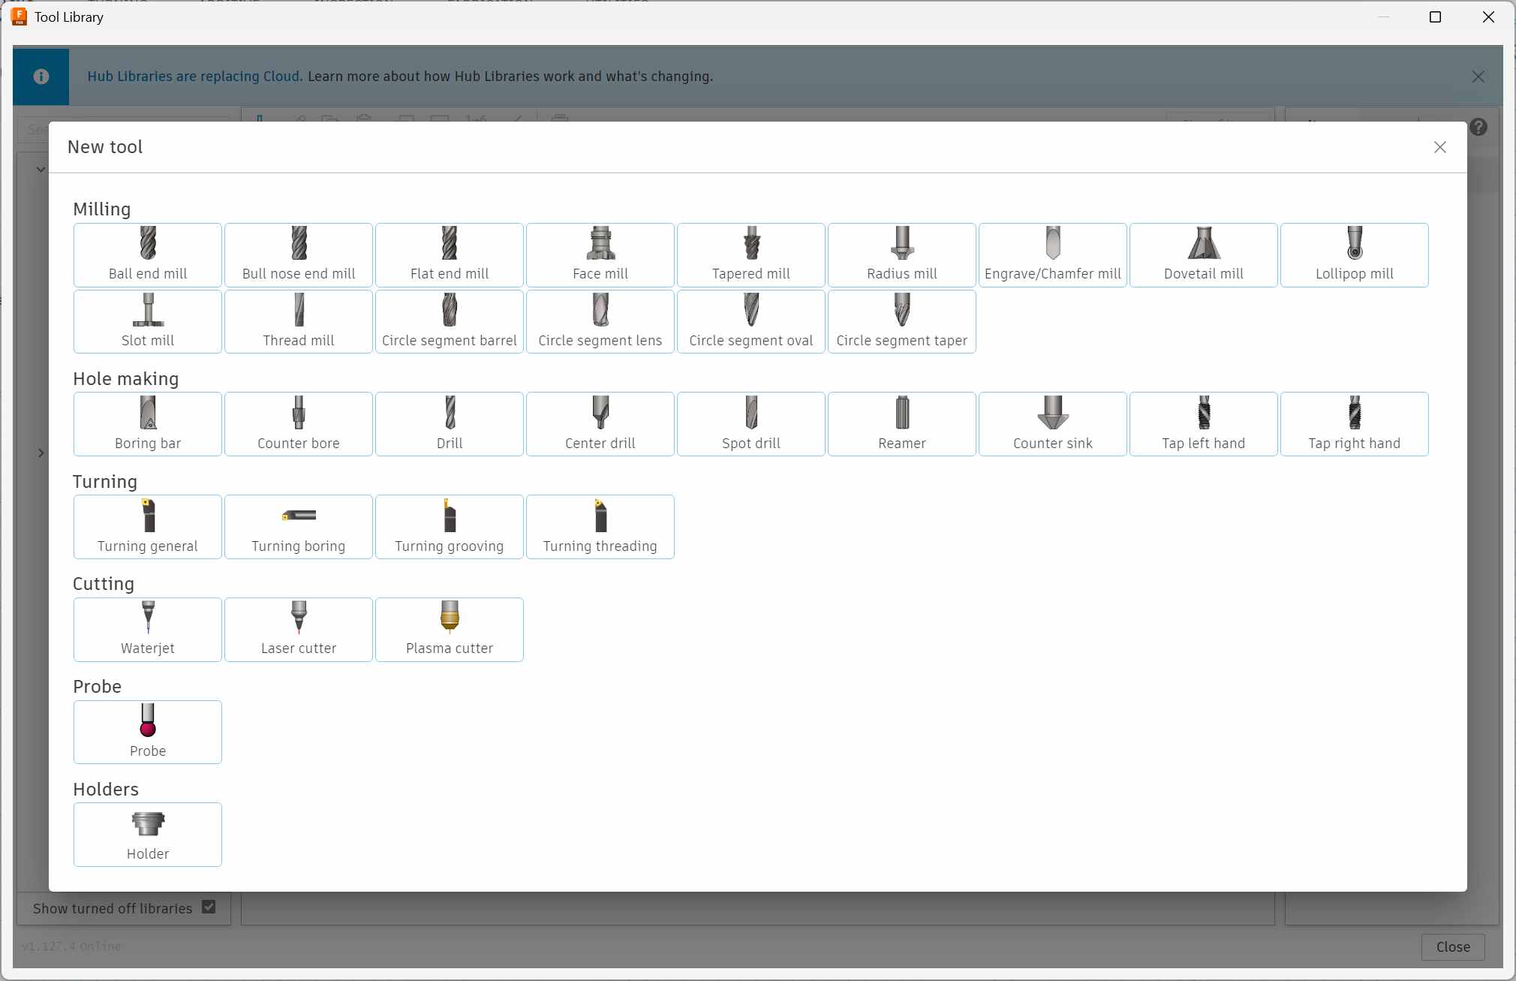Select the Circle segment barrel mill
The image size is (1516, 981).
tap(449, 321)
